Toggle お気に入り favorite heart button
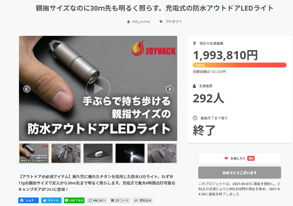 pos(240,158)
